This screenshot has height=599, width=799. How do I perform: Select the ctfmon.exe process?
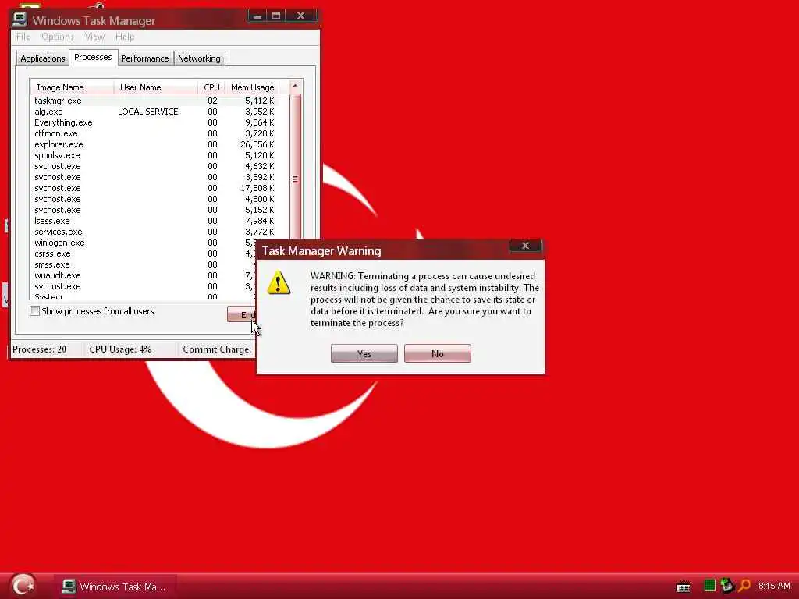[x=154, y=133]
